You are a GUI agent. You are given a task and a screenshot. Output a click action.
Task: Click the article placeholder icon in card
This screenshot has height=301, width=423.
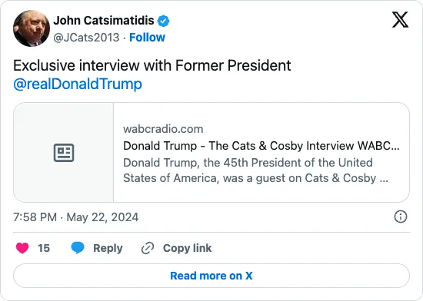(64, 153)
